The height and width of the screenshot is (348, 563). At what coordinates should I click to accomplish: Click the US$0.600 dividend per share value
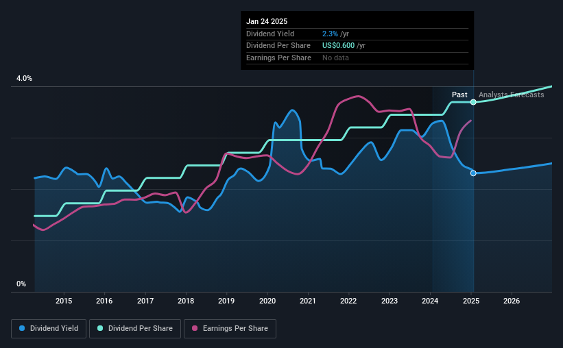338,46
